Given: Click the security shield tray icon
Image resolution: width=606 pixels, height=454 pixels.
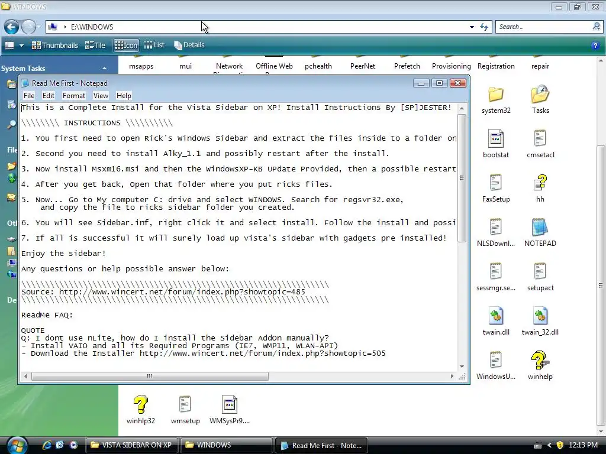Looking at the screenshot, I should pyautogui.click(x=560, y=445).
